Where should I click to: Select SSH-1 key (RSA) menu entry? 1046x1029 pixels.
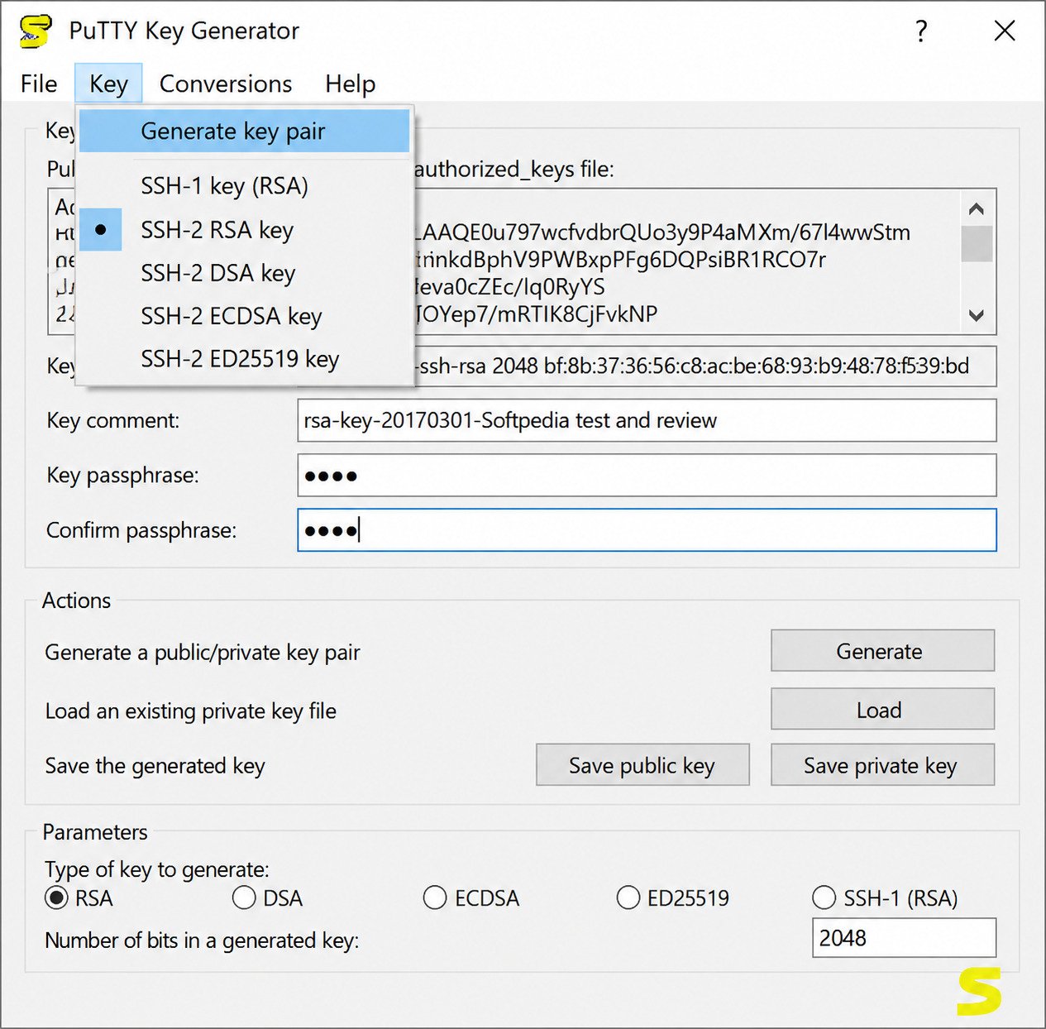coord(245,186)
